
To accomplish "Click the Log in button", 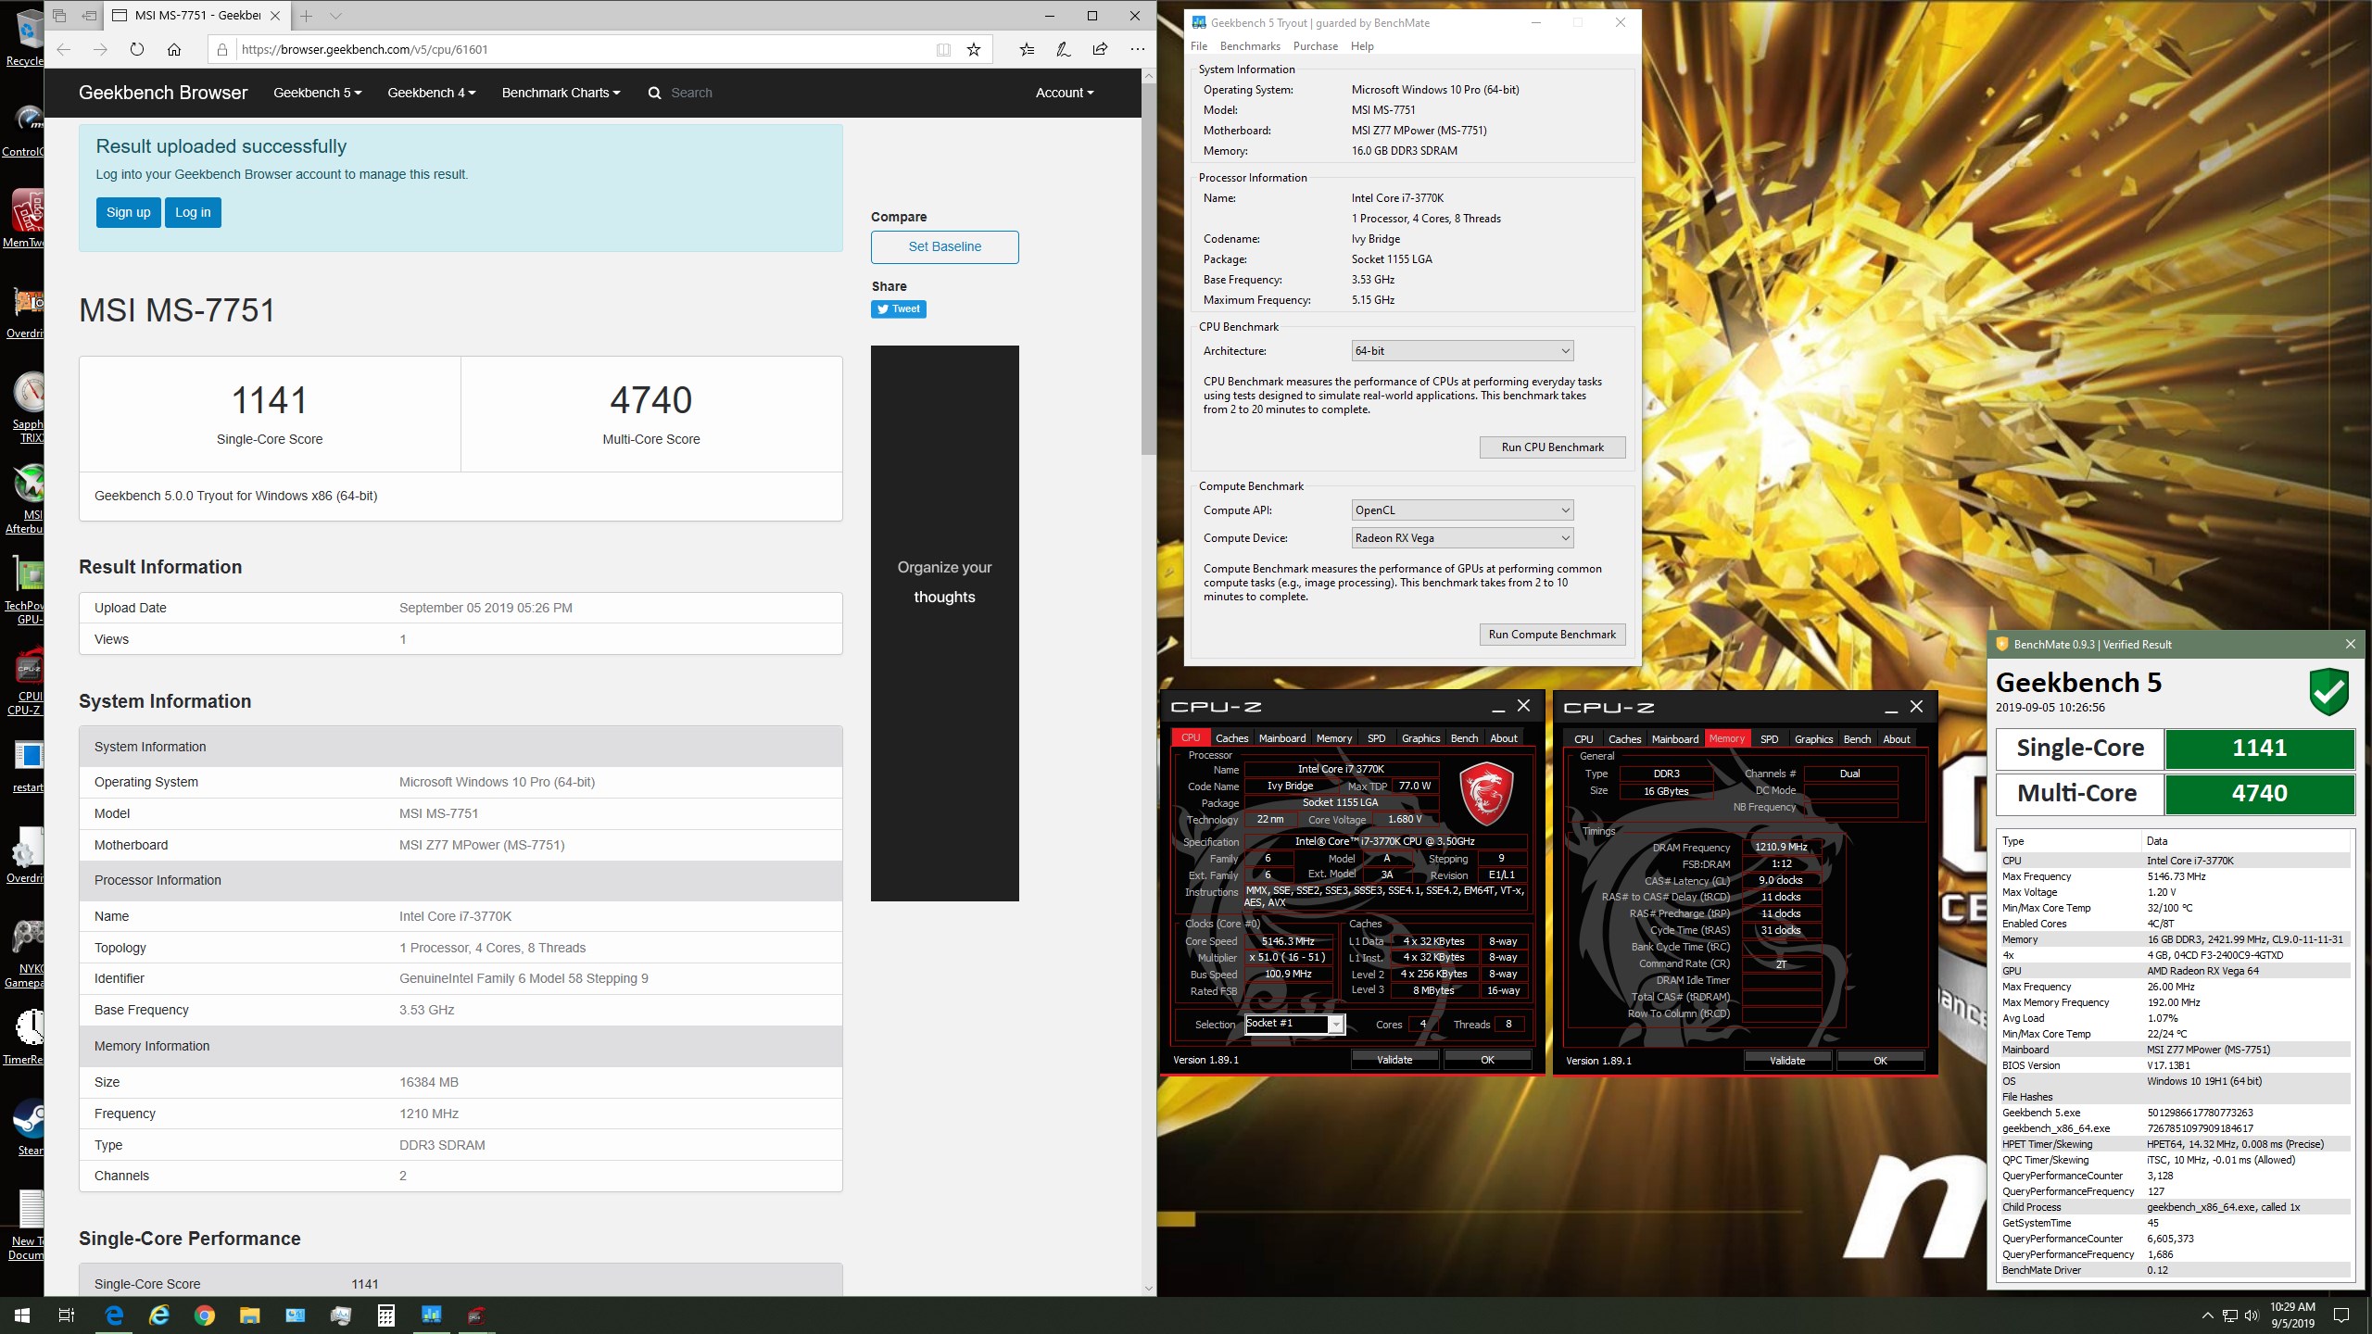I will (193, 212).
